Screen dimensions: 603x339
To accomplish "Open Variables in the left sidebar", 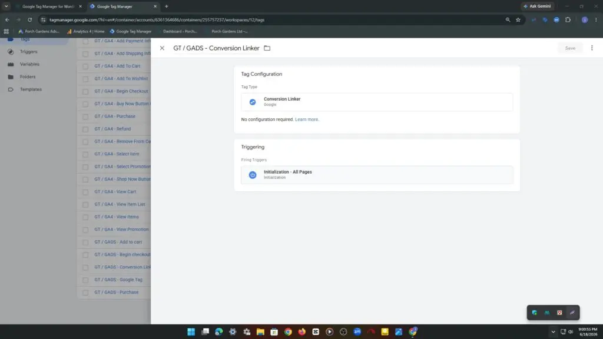I will click(29, 64).
